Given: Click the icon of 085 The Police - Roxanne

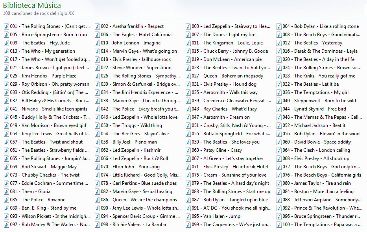Looking at the screenshot, I should 7,200.
